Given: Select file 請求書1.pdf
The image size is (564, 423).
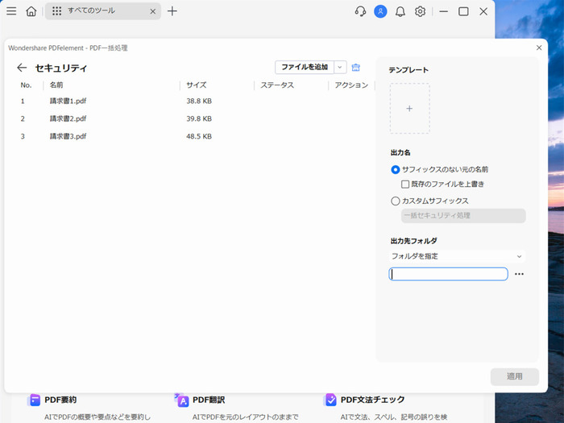Looking at the screenshot, I should tap(68, 101).
